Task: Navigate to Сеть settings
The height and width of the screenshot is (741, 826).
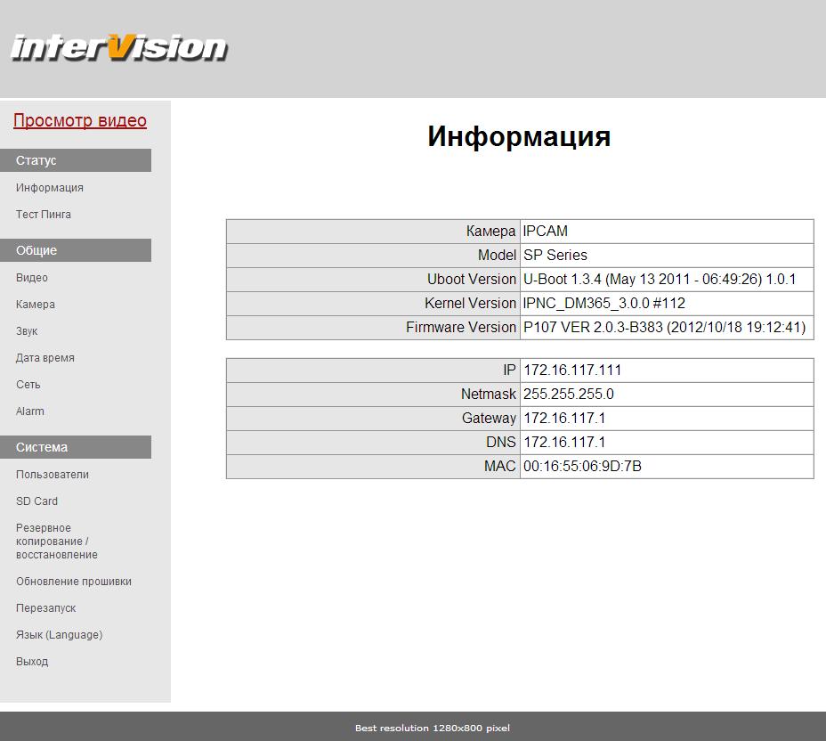Action: 28,385
